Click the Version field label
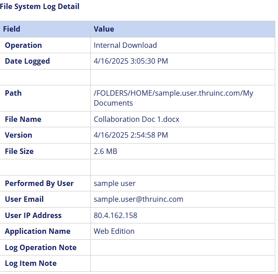 pos(19,135)
